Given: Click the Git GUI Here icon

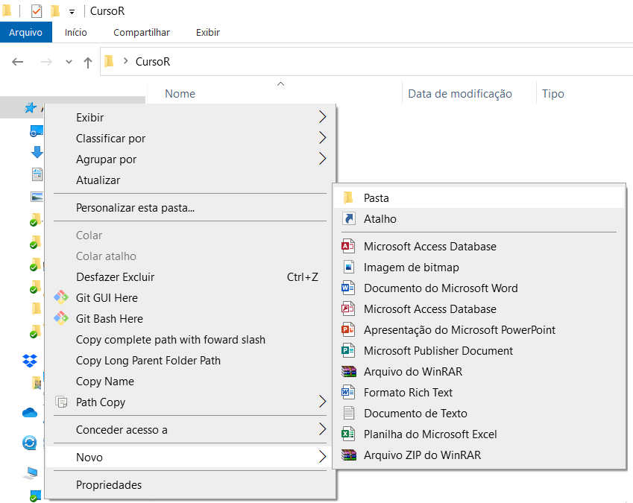Looking at the screenshot, I should (x=61, y=297).
